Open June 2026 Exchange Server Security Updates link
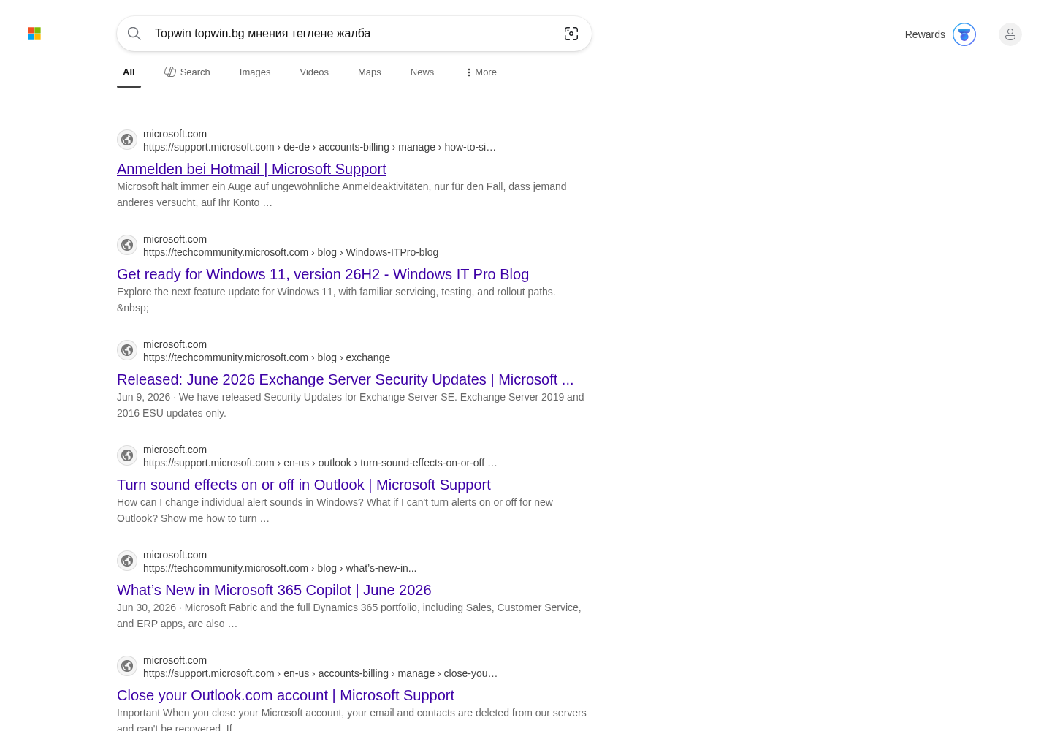Screen dimensions: 1052x731 (346, 379)
